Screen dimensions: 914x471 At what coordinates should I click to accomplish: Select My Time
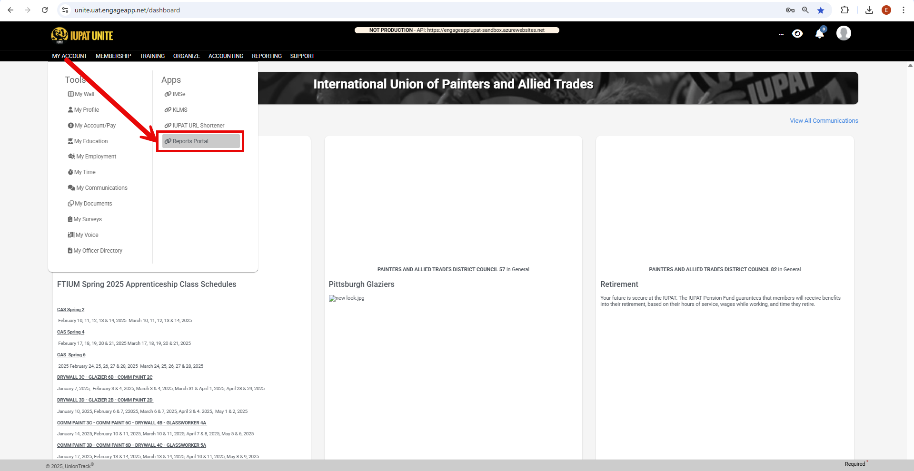point(82,172)
